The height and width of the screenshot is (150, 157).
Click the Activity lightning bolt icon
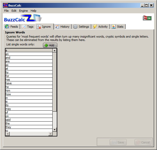click(x=95, y=27)
